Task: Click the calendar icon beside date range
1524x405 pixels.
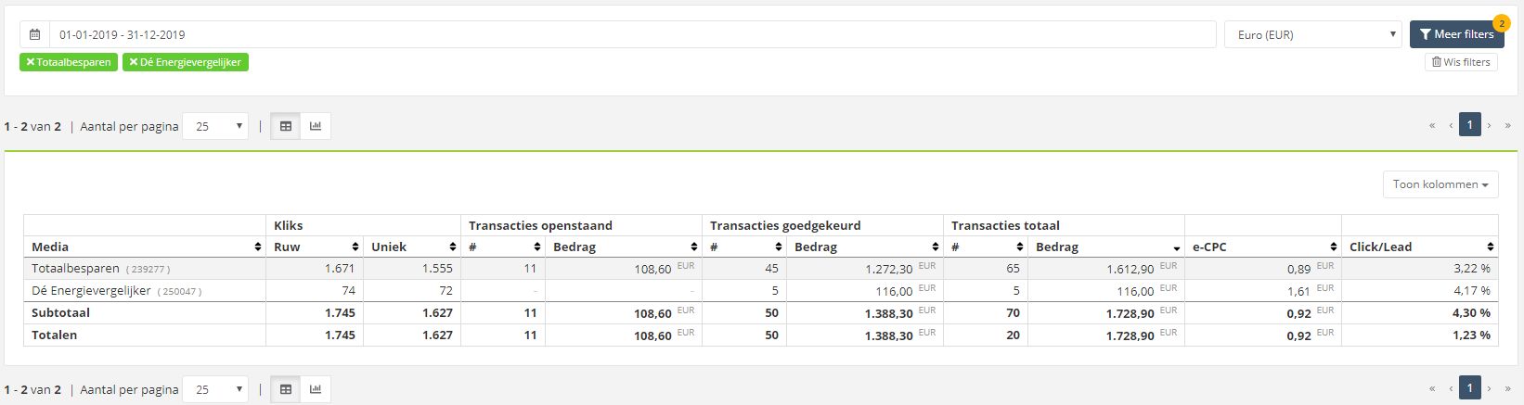Action: (x=34, y=34)
